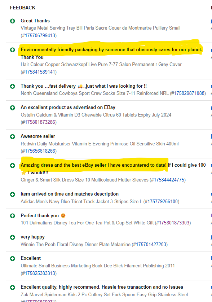The width and height of the screenshot is (212, 302).
Task: Open item link 175779256100 for Adidas jacket
Action: point(163,201)
